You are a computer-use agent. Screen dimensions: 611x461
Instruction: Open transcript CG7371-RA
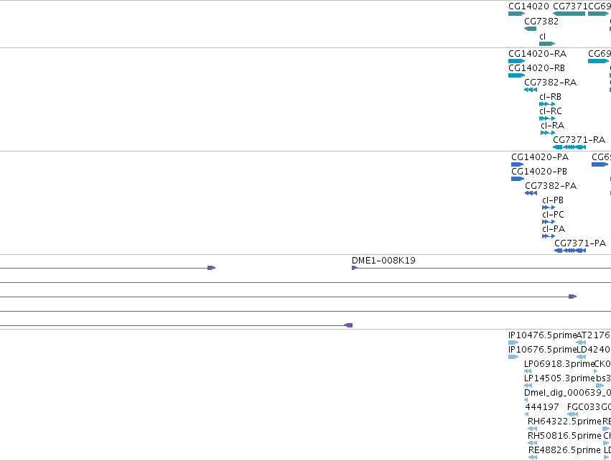click(x=569, y=147)
